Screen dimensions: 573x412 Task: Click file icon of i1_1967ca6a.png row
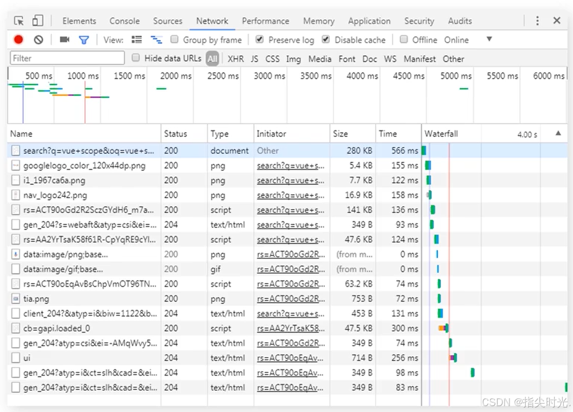coord(15,180)
